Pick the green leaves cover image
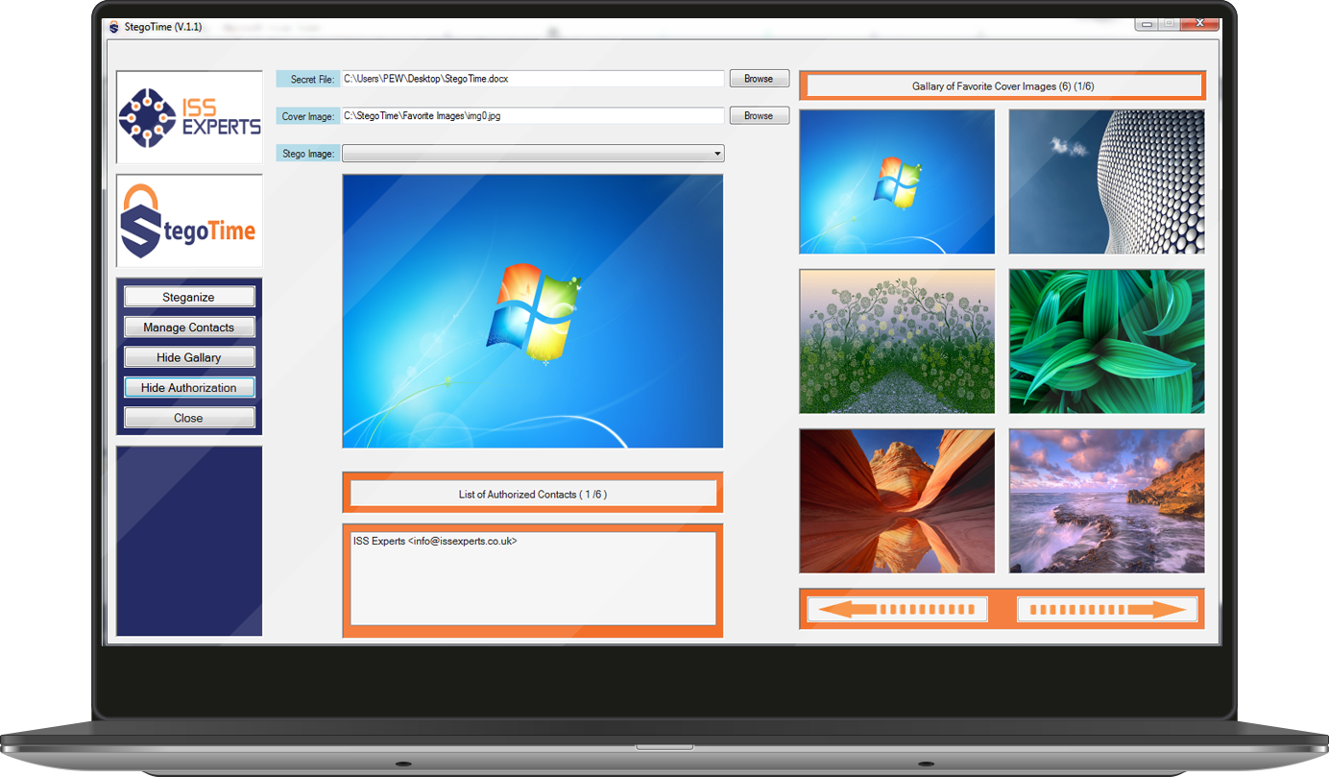Screen dimensions: 1329x777 point(1106,341)
